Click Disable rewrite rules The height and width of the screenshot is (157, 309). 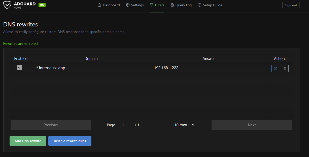pyautogui.click(x=70, y=141)
